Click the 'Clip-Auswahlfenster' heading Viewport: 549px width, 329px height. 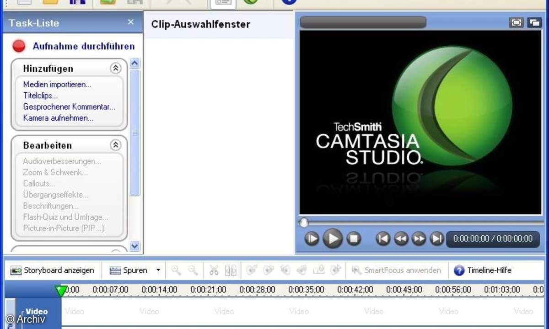201,24
